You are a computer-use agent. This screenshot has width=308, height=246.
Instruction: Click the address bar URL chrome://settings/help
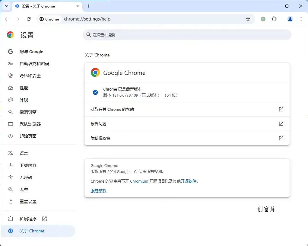tap(87, 19)
